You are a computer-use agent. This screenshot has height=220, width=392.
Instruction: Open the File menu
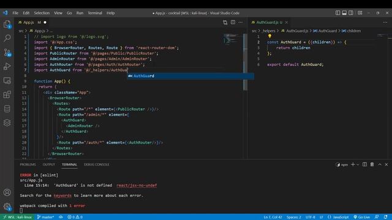click(x=15, y=13)
